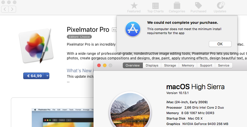
Task: Open Updates icon with badge
Action: coord(220,7)
